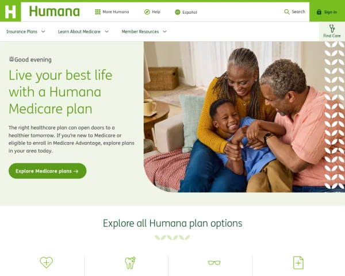
Task: Choose the sparkling tooth dental icon
Action: [131, 263]
